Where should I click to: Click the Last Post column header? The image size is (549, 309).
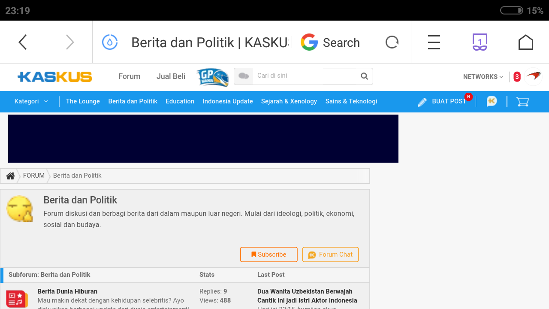[271, 275]
